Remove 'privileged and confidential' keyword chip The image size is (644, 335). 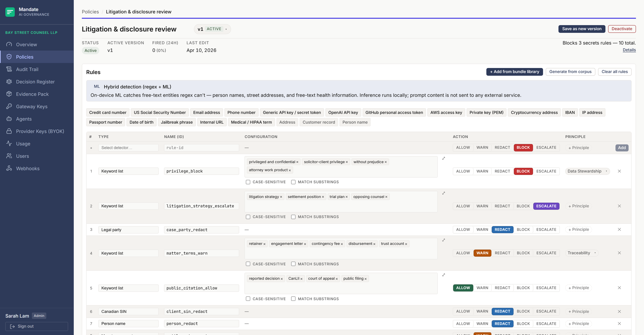click(297, 162)
